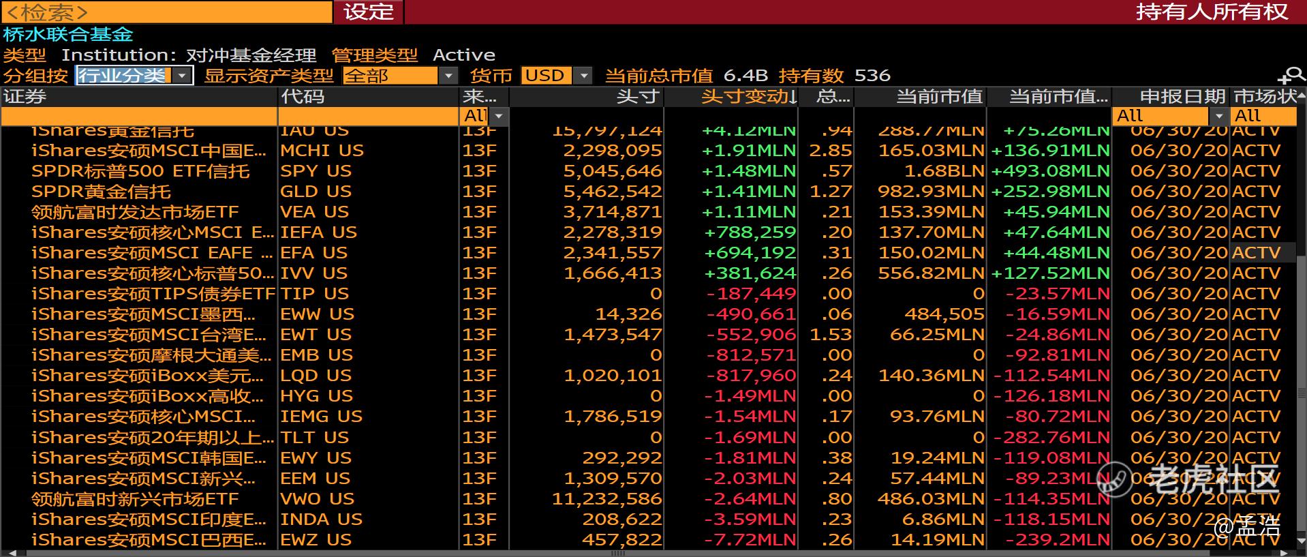The height and width of the screenshot is (557, 1307).
Task: Sort by the 头寸 column header
Action: point(587,97)
